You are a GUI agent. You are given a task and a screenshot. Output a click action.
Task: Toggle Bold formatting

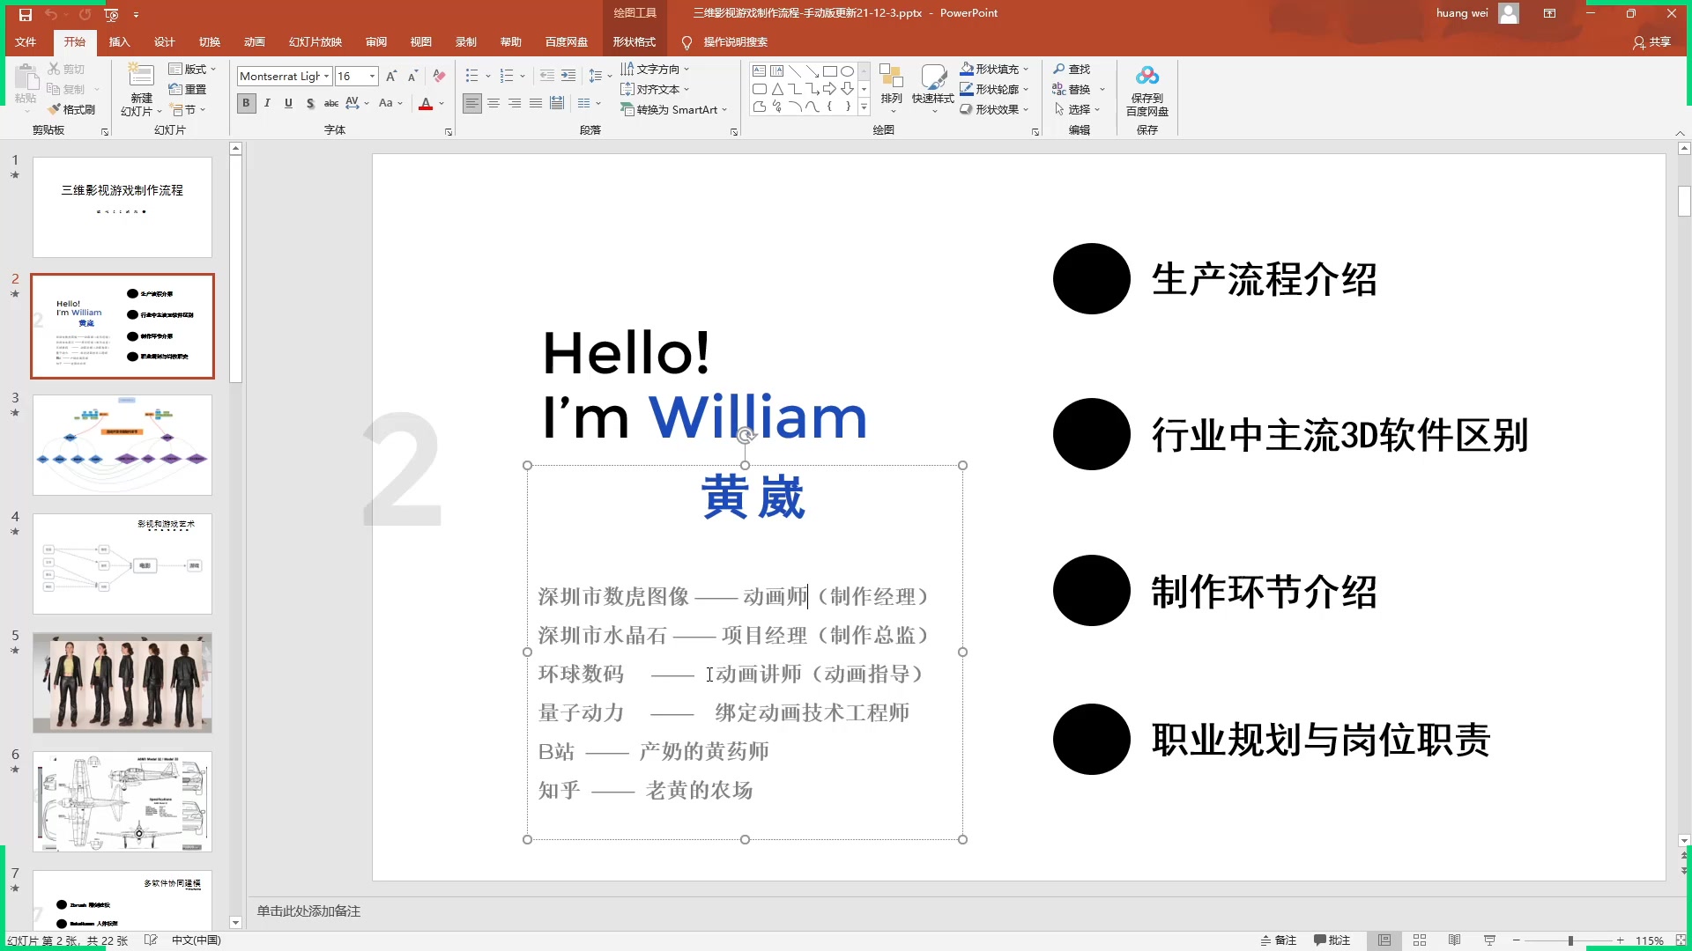coord(246,103)
